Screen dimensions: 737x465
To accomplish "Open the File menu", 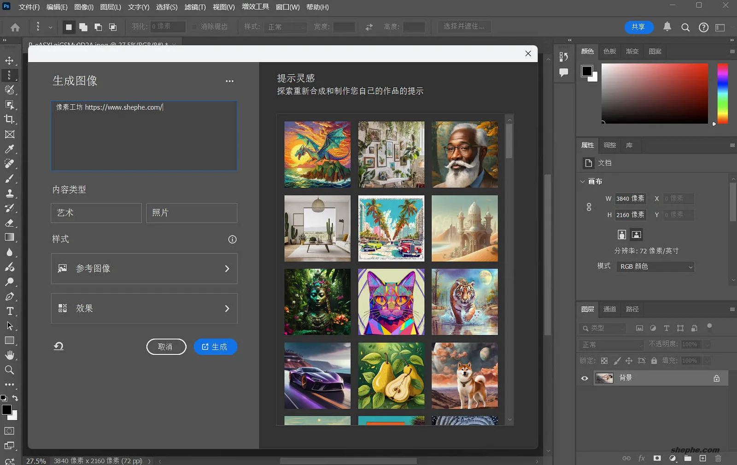I will pyautogui.click(x=29, y=7).
